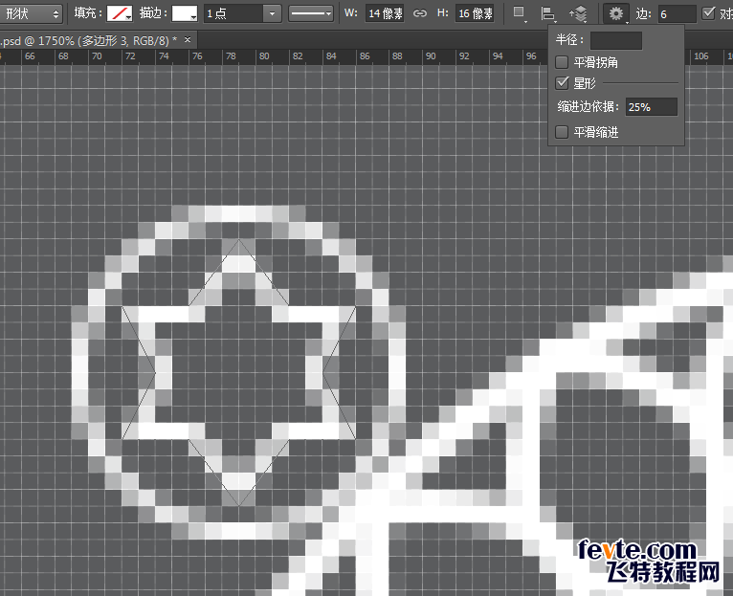The image size is (733, 596).
Task: Open the stroke line style dropdown
Action: click(311, 13)
